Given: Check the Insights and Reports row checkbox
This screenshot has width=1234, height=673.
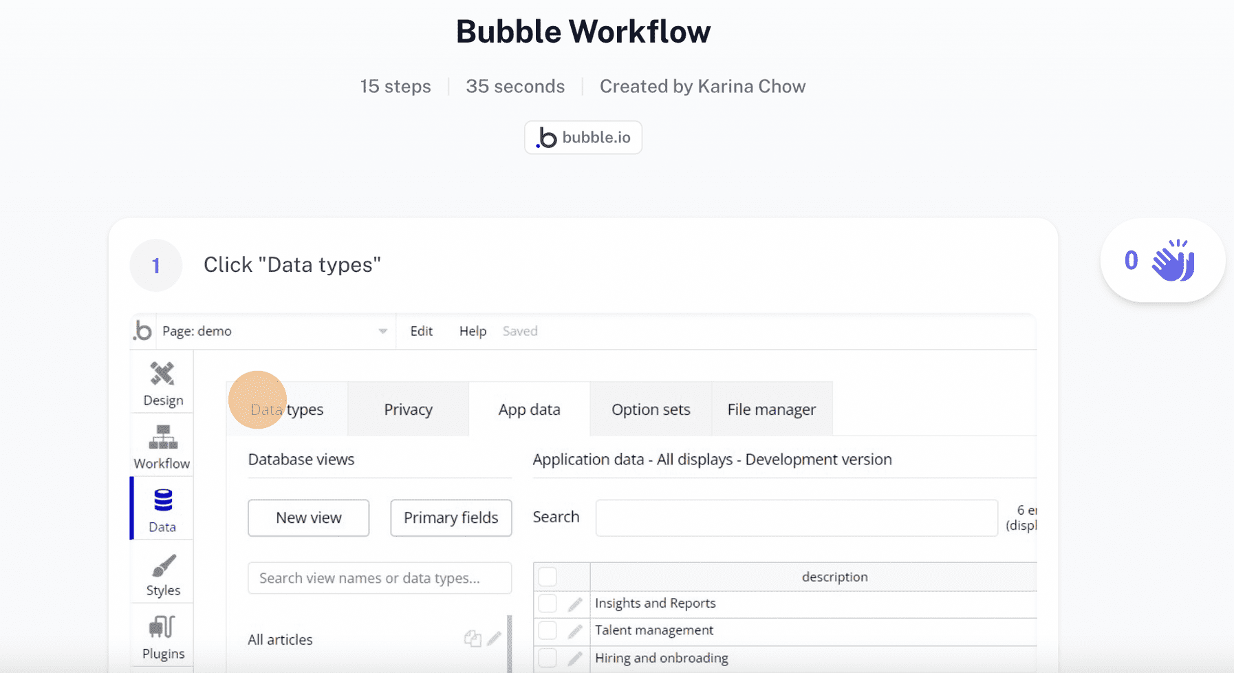Looking at the screenshot, I should click(548, 602).
